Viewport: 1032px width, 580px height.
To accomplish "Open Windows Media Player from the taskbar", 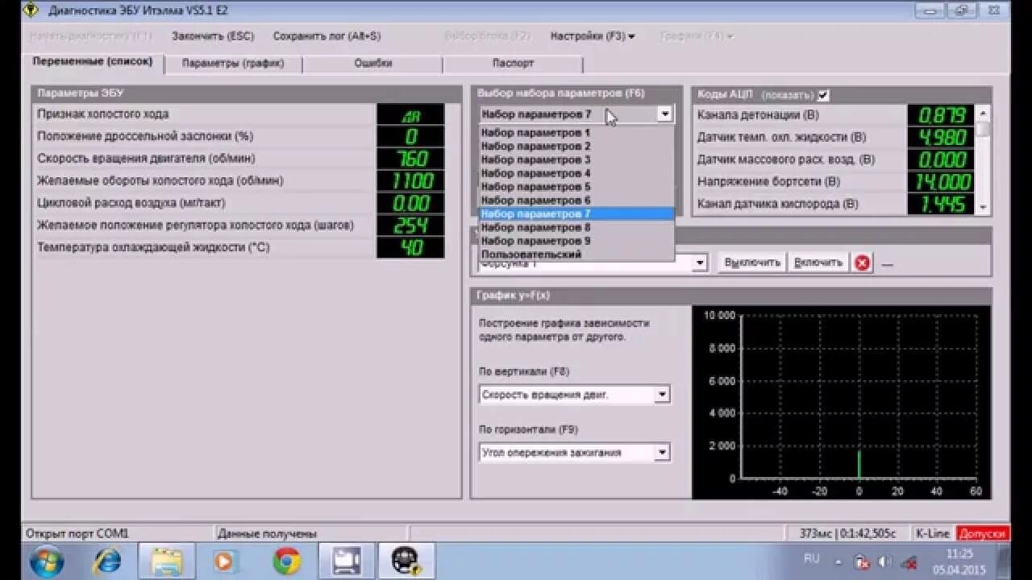I will tap(227, 560).
